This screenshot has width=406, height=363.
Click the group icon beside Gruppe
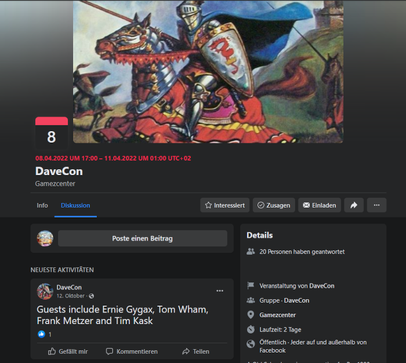(251, 300)
